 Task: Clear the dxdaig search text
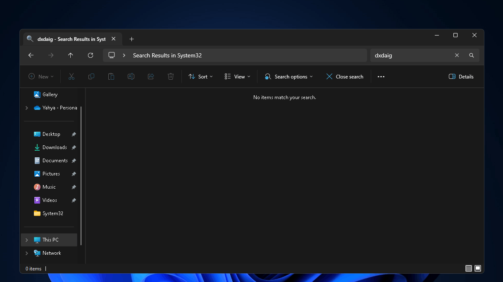(x=457, y=55)
